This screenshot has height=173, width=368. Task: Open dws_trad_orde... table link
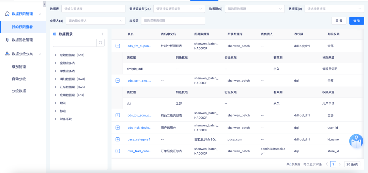click(139, 151)
